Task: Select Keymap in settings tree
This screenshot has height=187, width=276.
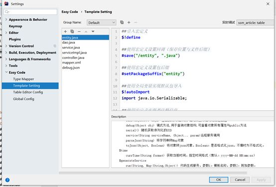Action: point(15,26)
